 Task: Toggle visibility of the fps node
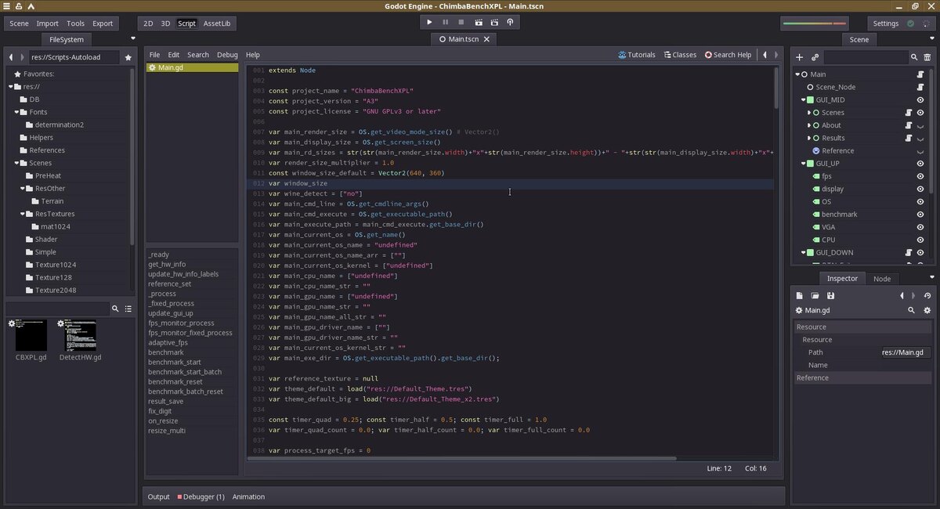coord(920,176)
